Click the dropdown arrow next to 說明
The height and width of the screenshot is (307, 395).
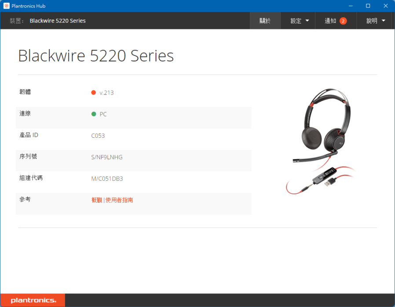[x=384, y=21]
